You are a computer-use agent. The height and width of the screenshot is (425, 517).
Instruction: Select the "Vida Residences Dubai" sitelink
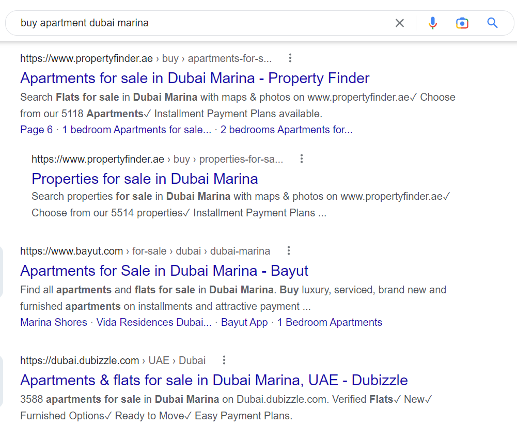click(154, 322)
